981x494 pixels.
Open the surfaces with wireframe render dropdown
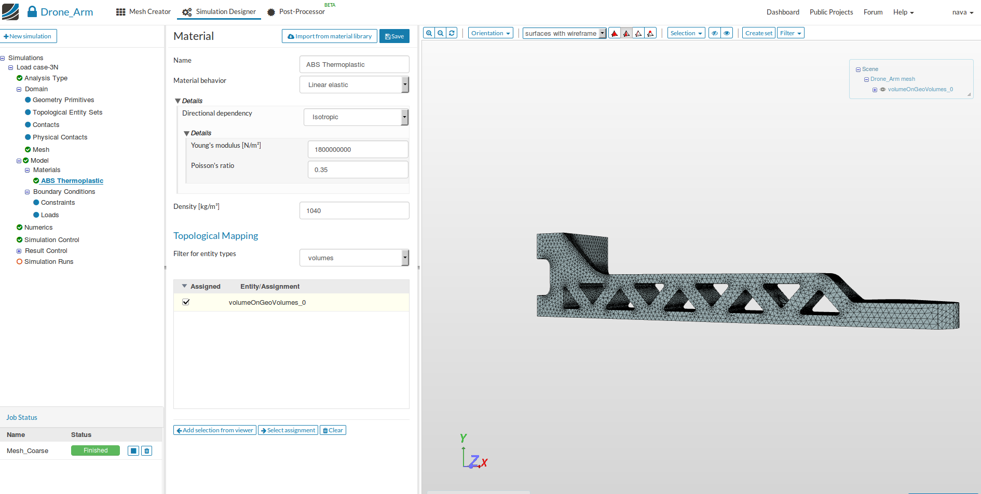564,33
